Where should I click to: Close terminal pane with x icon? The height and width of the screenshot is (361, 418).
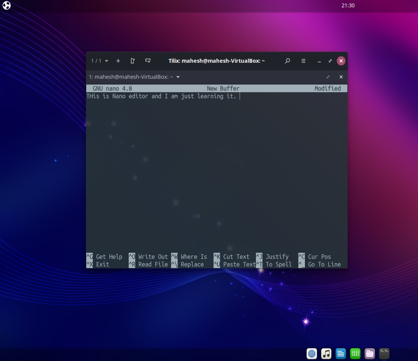click(341, 77)
